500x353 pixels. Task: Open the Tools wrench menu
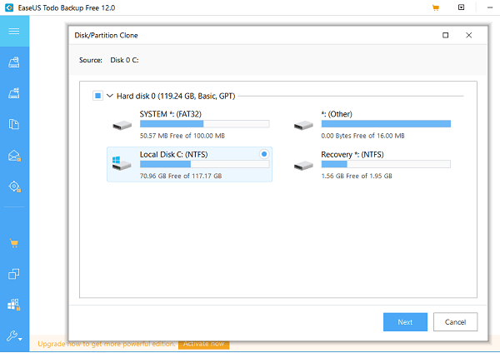click(14, 336)
